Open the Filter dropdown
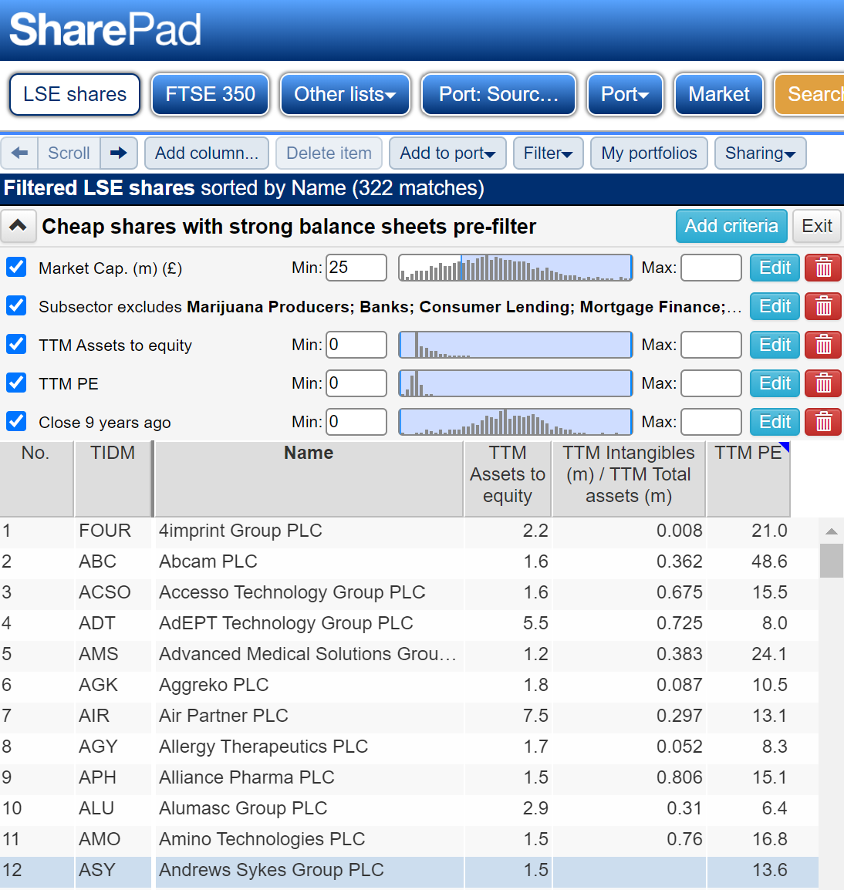 tap(548, 153)
